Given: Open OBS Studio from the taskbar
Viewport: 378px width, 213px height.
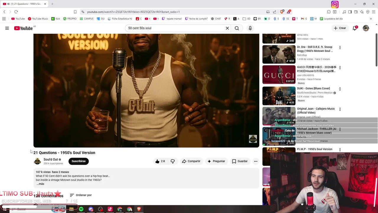Looking at the screenshot, I should click(100, 209).
